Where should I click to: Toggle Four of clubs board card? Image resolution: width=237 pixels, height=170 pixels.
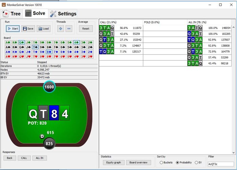[x=77, y=42]
